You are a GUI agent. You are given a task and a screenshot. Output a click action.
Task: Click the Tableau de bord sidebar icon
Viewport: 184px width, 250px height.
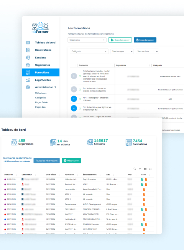28,43
